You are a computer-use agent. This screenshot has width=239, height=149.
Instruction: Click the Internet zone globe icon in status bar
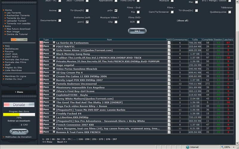tap(188, 147)
